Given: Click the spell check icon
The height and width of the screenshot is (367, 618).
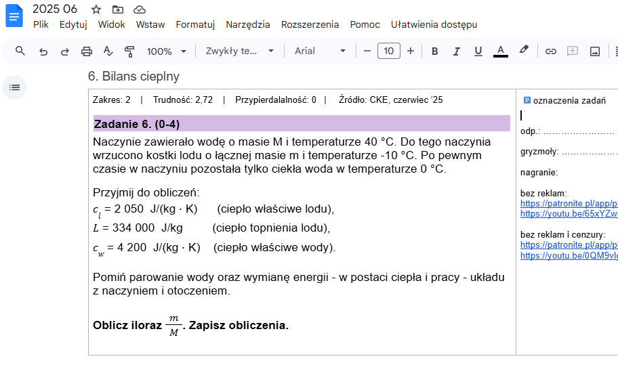Looking at the screenshot, I should [108, 51].
